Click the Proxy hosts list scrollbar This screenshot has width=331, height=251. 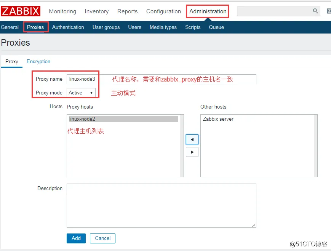(182, 145)
